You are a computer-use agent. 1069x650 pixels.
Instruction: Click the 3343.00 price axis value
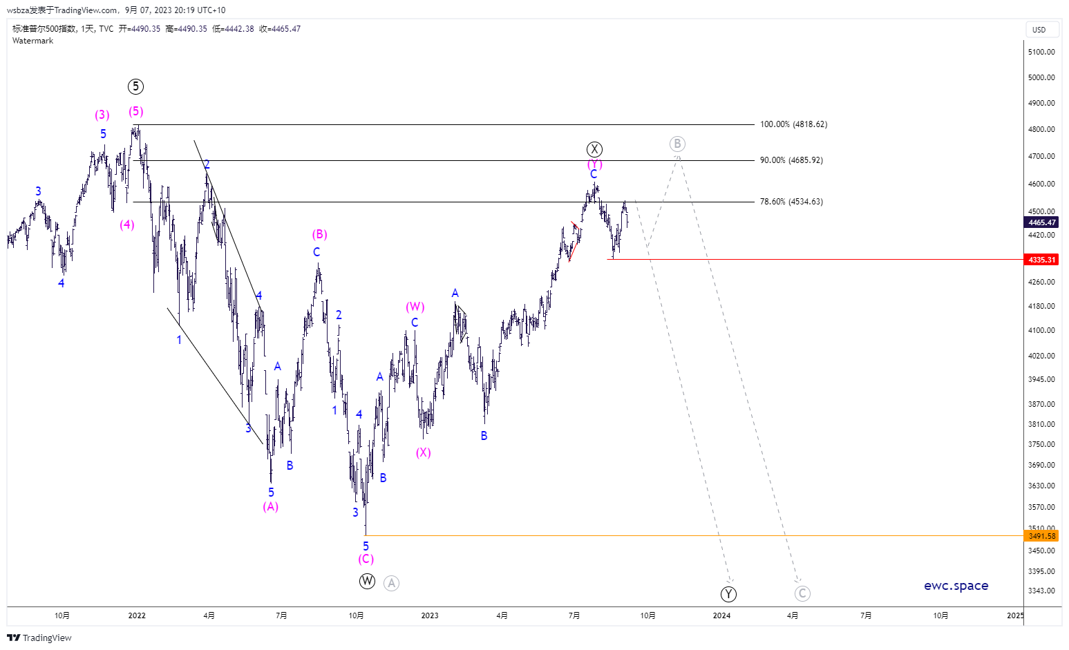[1041, 591]
